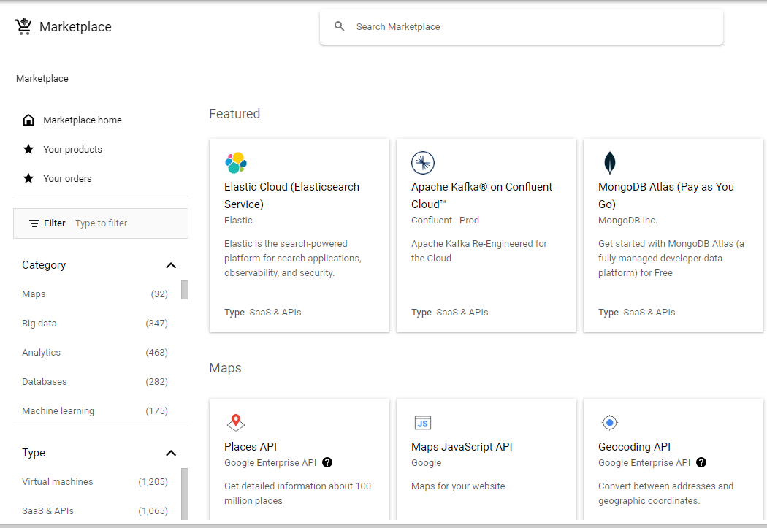Open Marketplace home in the sidebar
This screenshot has height=528, width=767.
pos(101,120)
